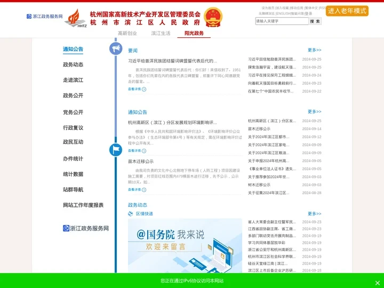The image size is (384, 288).
Task: Select the 阳光政务 tab
Action: click(194, 33)
